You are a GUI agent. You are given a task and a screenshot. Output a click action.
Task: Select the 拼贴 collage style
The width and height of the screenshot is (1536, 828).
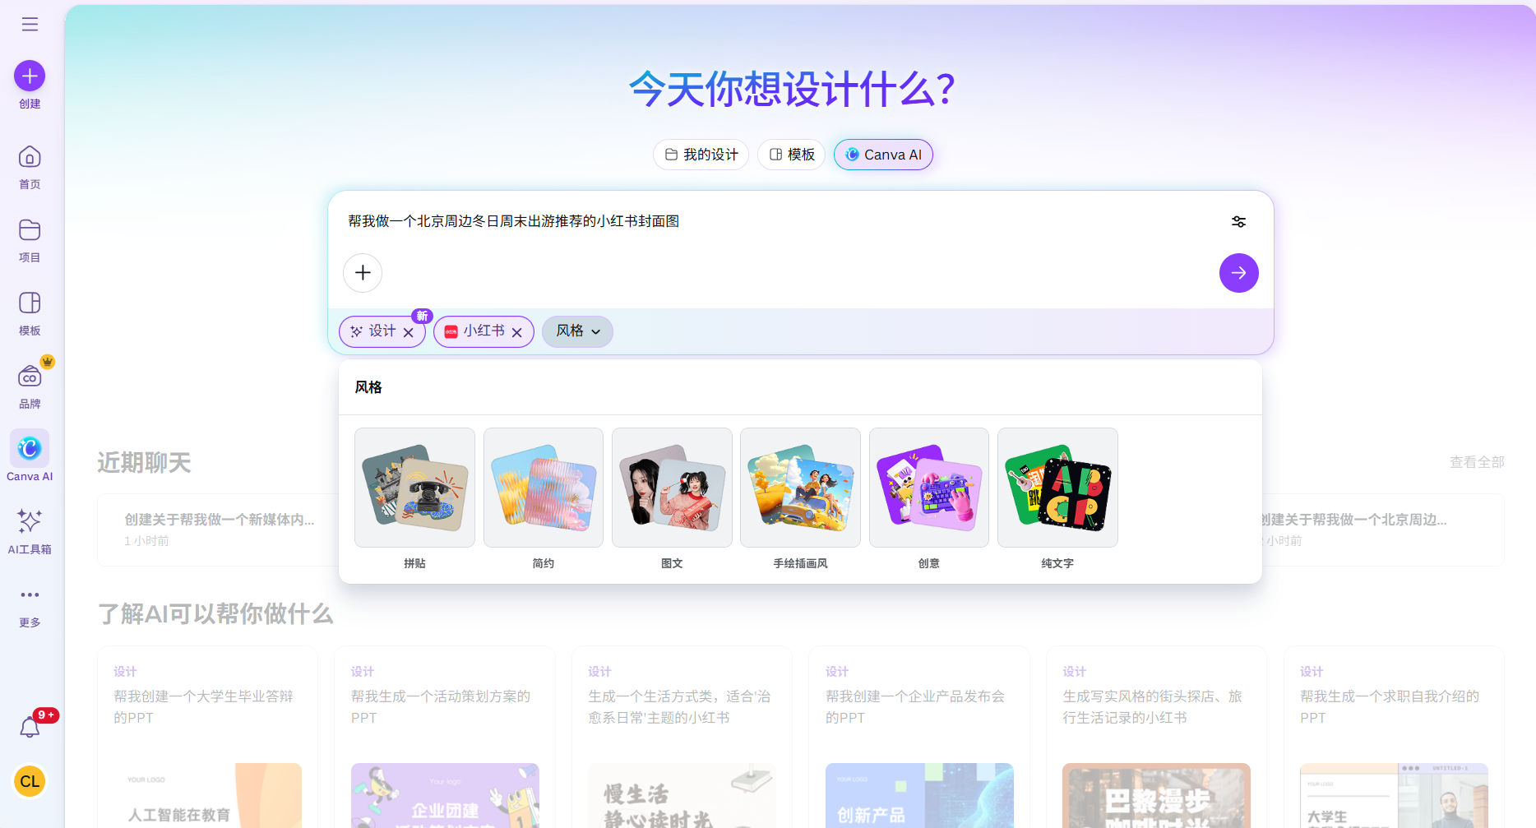[x=414, y=487]
